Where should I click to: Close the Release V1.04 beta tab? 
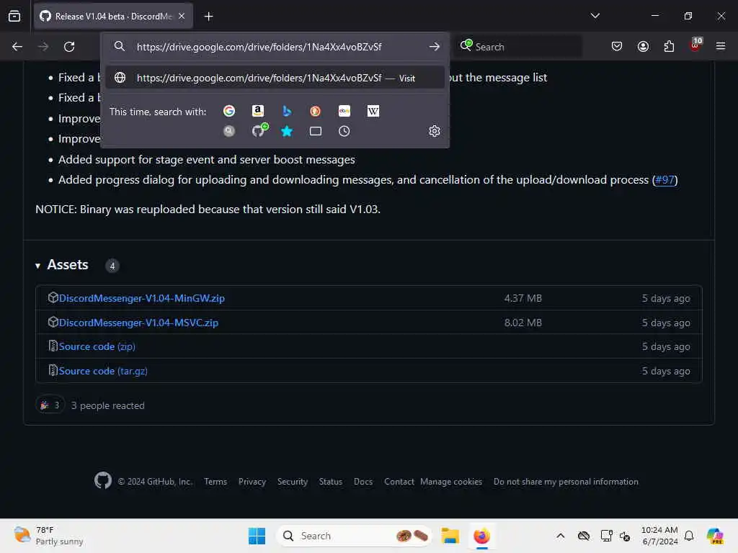[182, 17]
